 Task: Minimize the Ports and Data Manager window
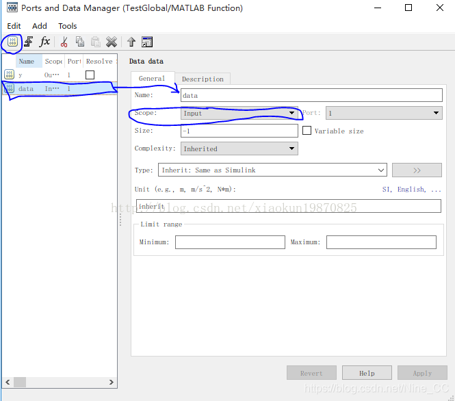coord(378,8)
